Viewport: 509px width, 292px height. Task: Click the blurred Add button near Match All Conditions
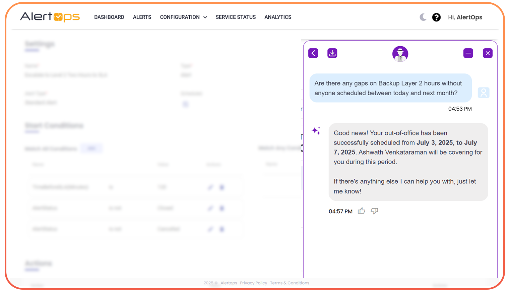[91, 148]
